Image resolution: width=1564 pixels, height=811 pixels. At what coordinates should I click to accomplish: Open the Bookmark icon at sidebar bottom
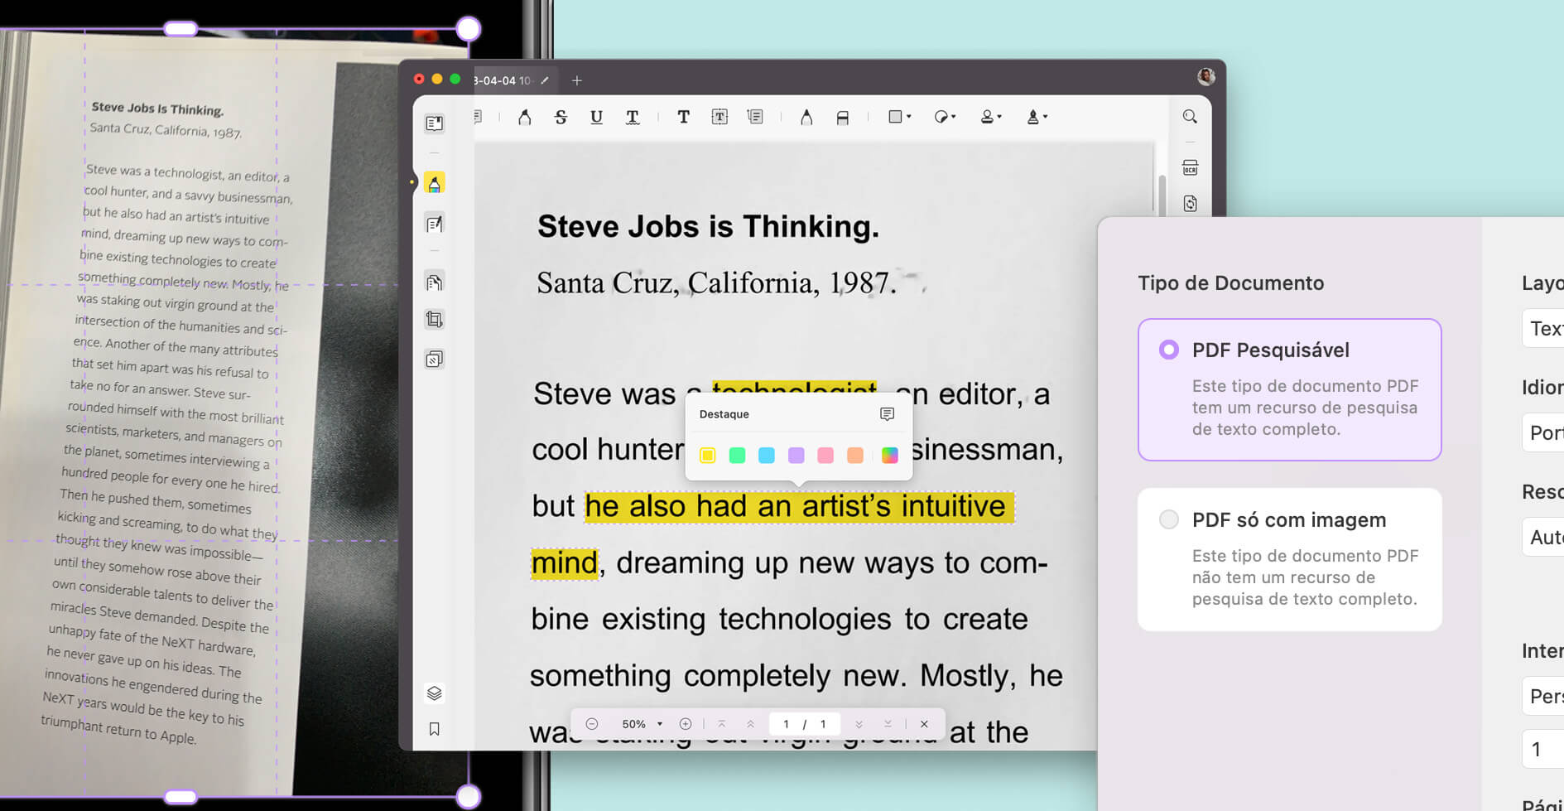(x=434, y=729)
